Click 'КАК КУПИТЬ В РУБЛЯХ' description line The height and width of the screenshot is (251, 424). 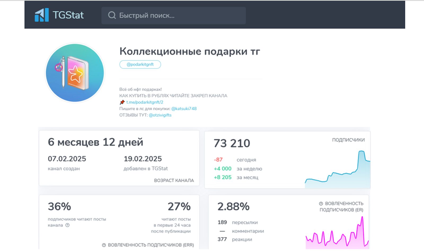click(173, 96)
